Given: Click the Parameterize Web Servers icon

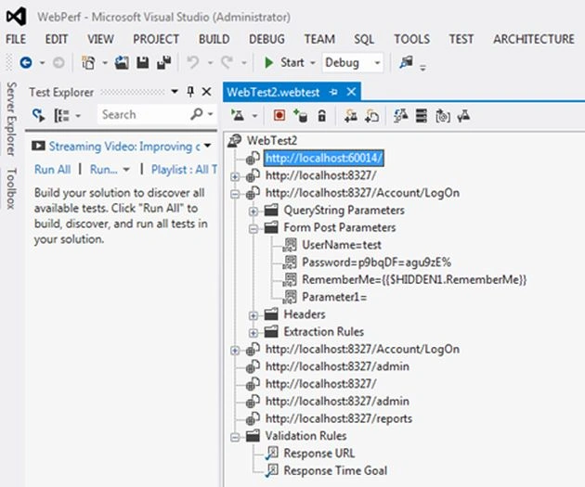Looking at the screenshot, I should tap(422, 116).
